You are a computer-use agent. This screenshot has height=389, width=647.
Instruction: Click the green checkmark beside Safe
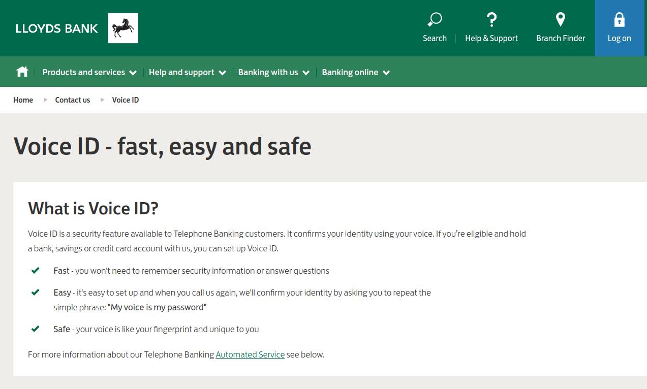[x=36, y=329]
